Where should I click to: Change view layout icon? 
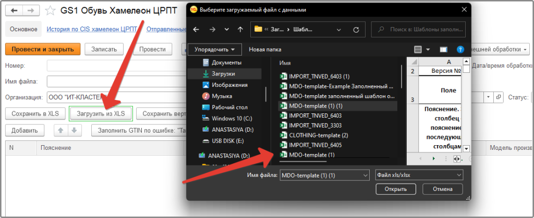tap(418, 49)
